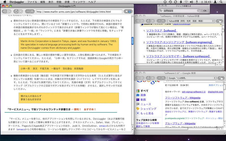Screen dimensions: 226x141
Task: Open フリーソフトウェア - Wikipedia result
Action: tap(182, 98)
